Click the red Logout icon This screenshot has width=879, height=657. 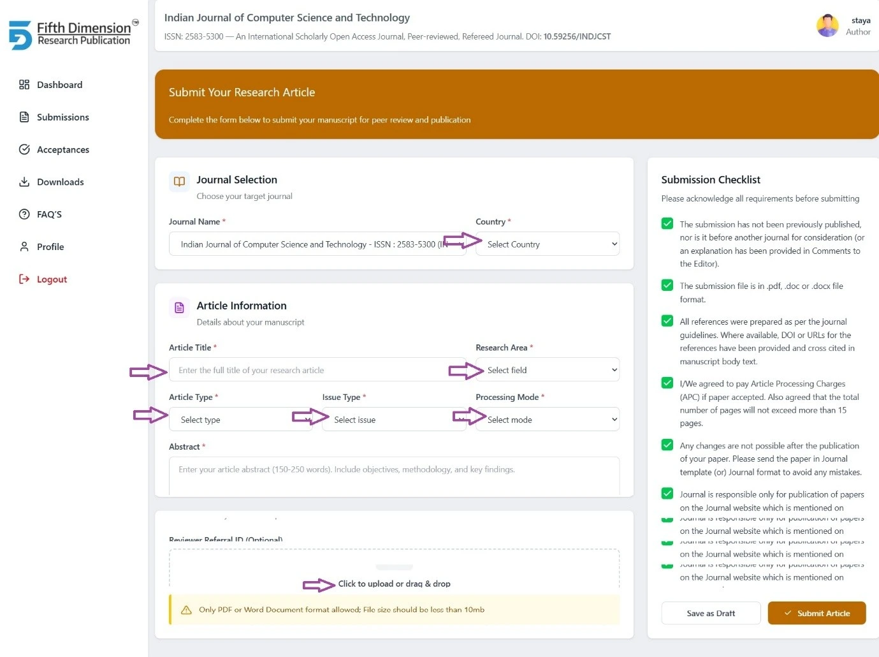[24, 279]
